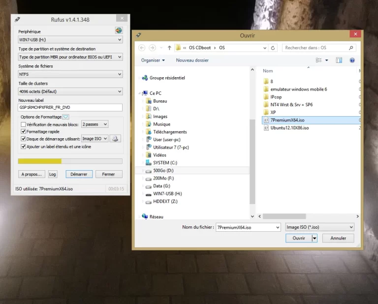This screenshot has height=304, width=378.
Task: Click the ISO disc select icon in Rufus
Action: pos(115,139)
